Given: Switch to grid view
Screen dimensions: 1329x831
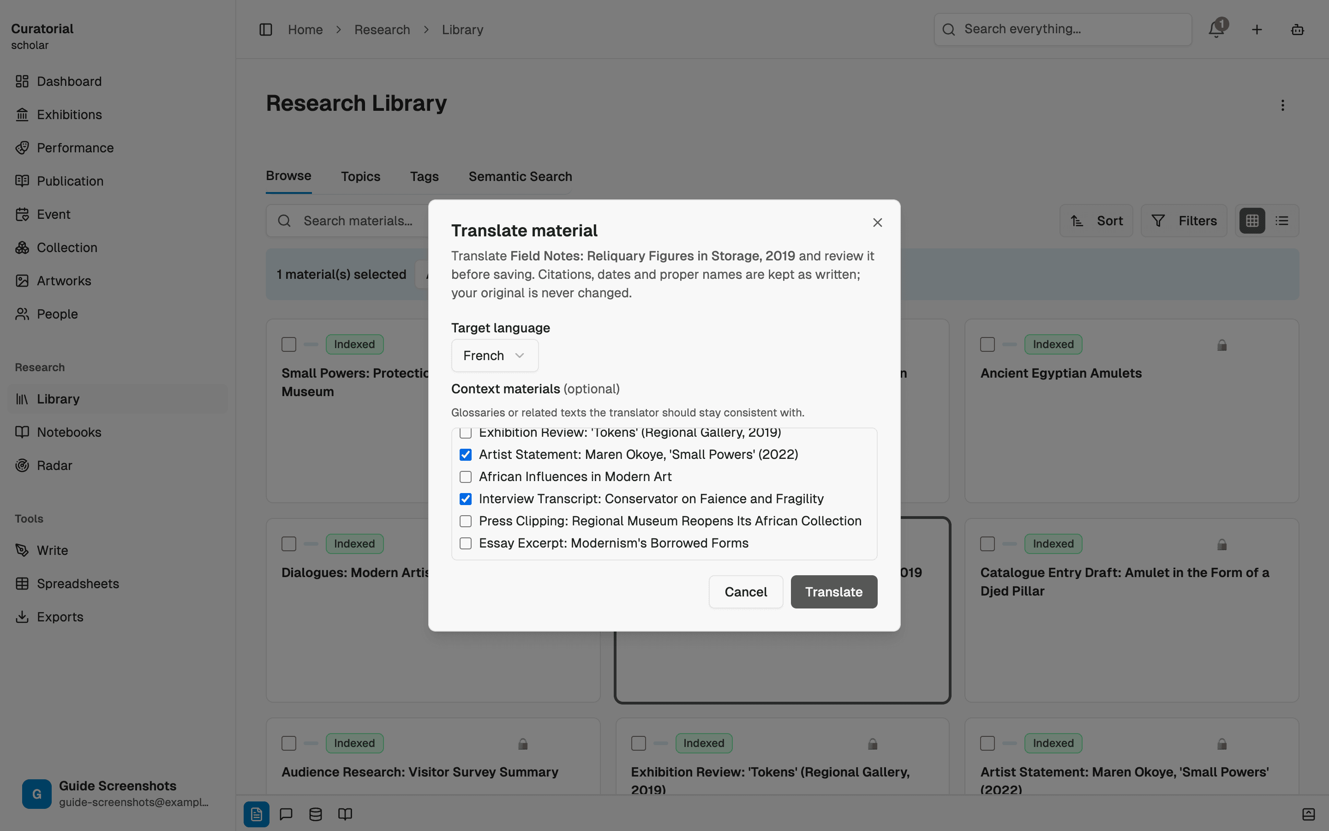Looking at the screenshot, I should tap(1252, 221).
